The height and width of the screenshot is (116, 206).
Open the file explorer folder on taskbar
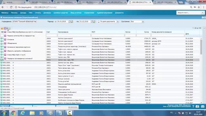pos(32,113)
